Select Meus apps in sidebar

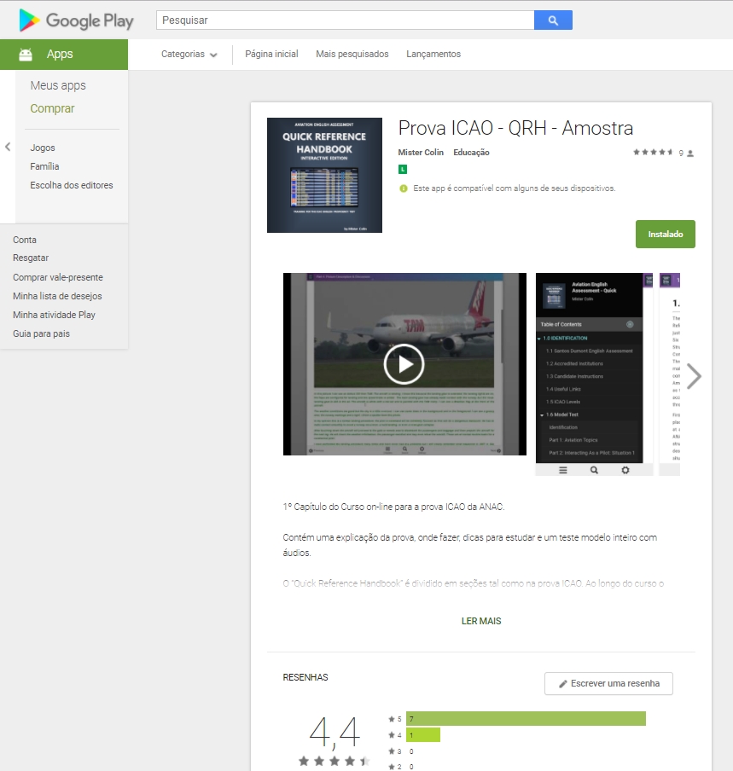(x=58, y=85)
